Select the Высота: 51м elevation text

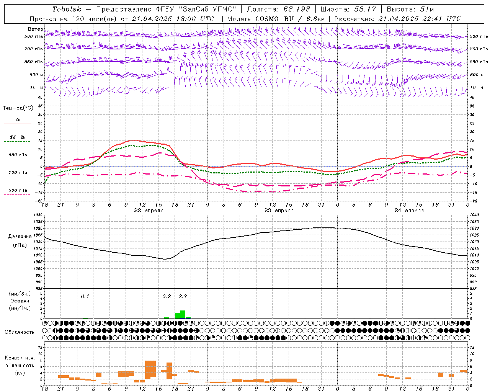point(410,9)
